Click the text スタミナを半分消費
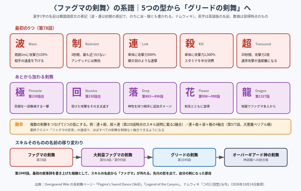 [199, 61]
